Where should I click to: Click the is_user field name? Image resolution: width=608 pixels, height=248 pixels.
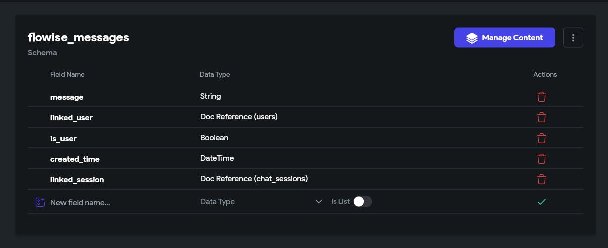(64, 138)
